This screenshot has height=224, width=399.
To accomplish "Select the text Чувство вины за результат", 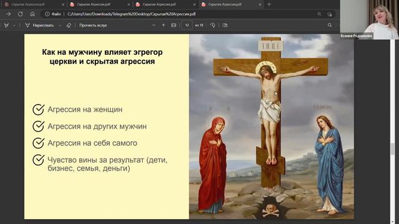I will [95, 160].
